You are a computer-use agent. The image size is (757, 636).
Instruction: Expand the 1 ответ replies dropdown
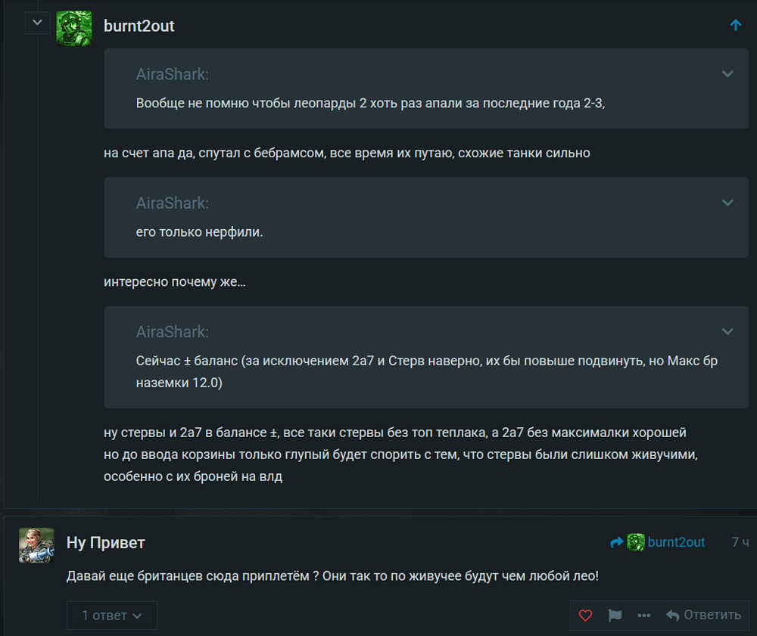pos(111,616)
